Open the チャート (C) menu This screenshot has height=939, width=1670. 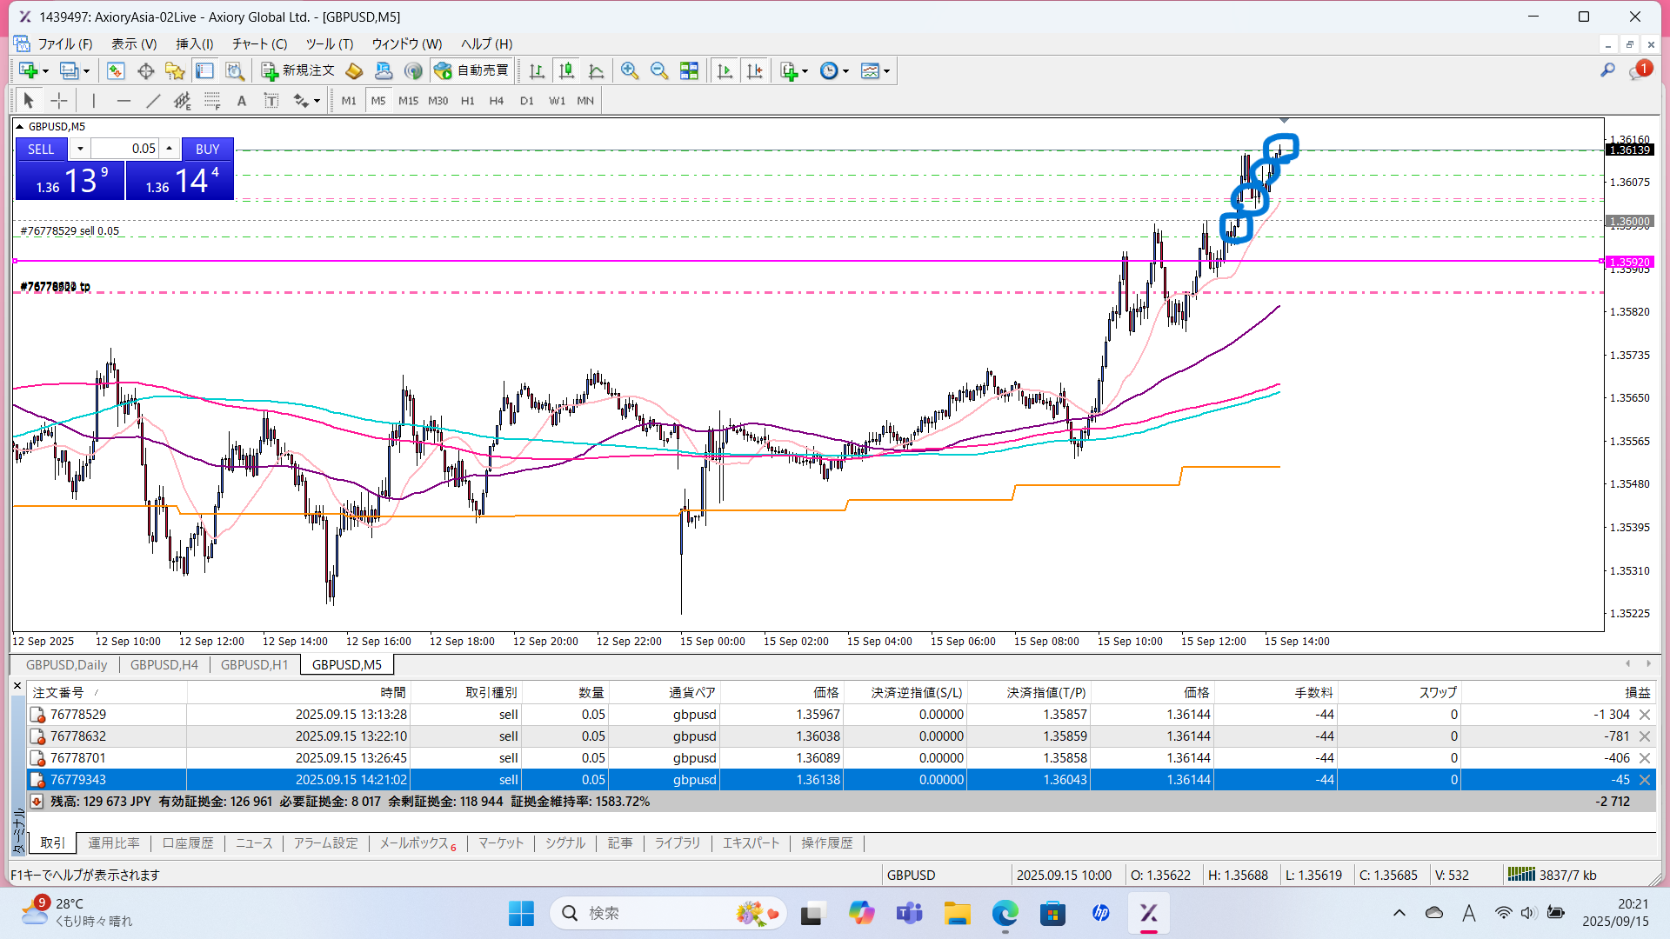point(259,43)
